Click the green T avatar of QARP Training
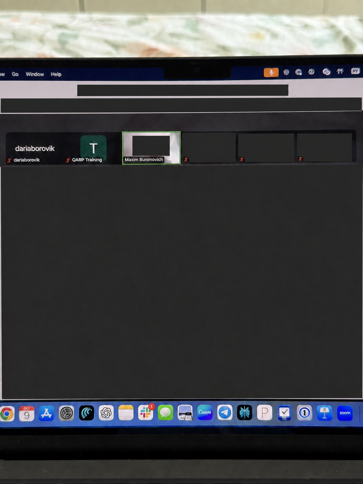This screenshot has width=363, height=484. tap(93, 148)
